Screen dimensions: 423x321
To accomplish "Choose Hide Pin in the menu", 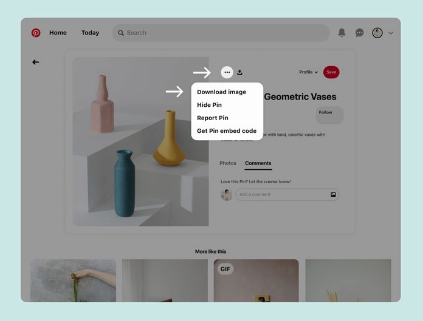I will (x=209, y=105).
